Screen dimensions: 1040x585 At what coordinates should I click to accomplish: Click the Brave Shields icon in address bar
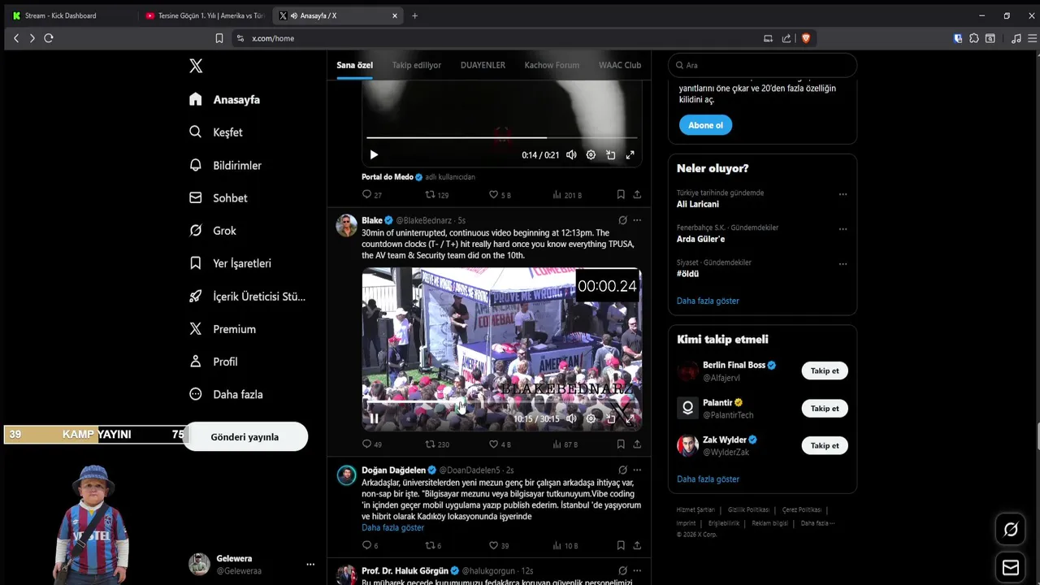pos(806,38)
